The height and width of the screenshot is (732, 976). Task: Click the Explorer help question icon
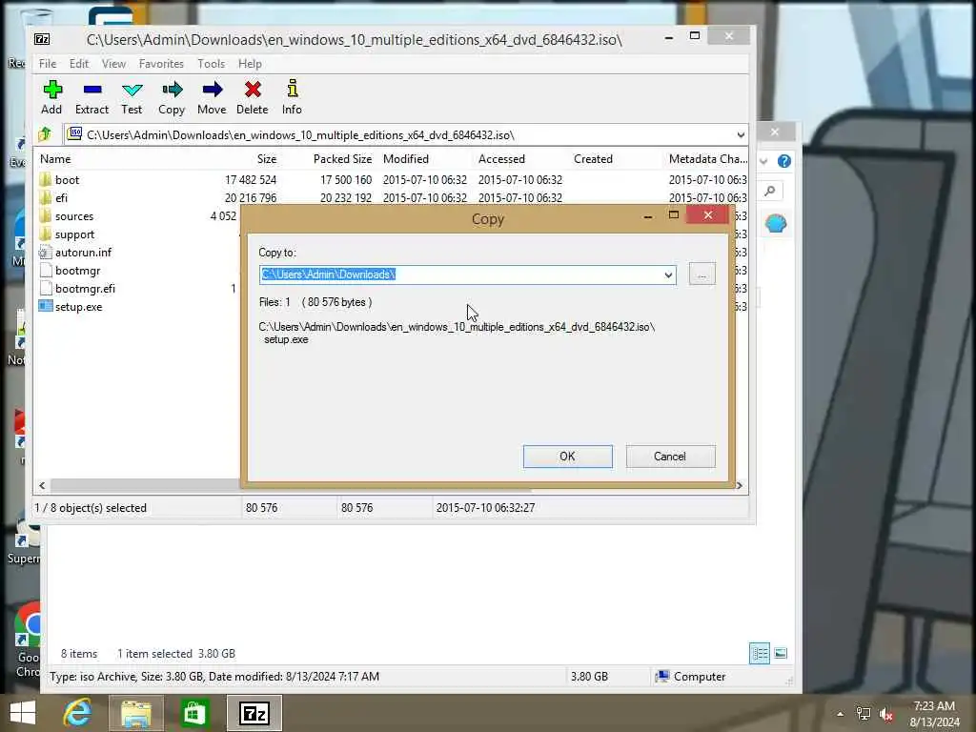(x=784, y=161)
